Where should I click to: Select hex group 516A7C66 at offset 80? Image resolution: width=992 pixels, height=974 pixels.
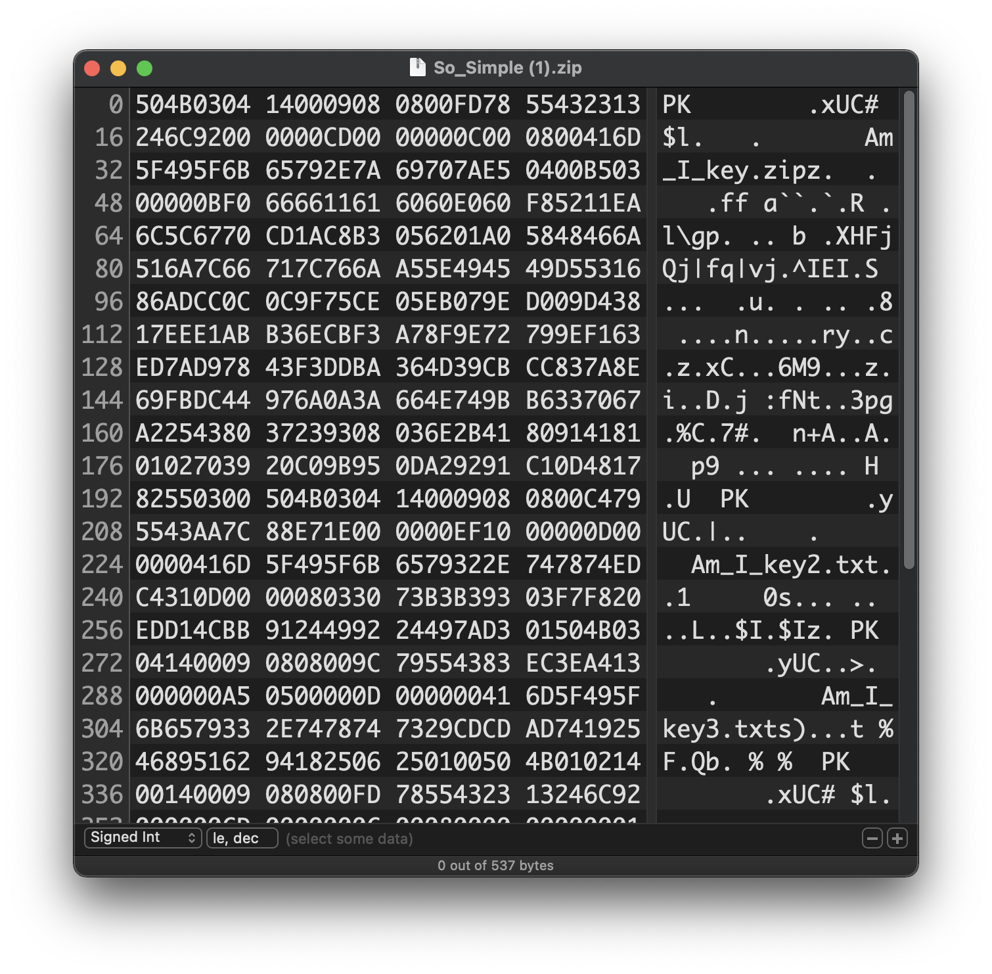coord(192,269)
